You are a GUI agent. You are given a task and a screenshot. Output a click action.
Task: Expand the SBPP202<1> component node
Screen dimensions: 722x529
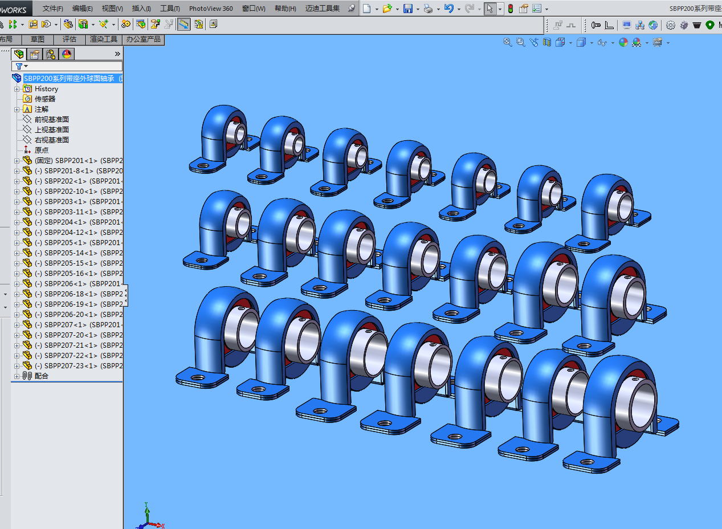pos(17,181)
